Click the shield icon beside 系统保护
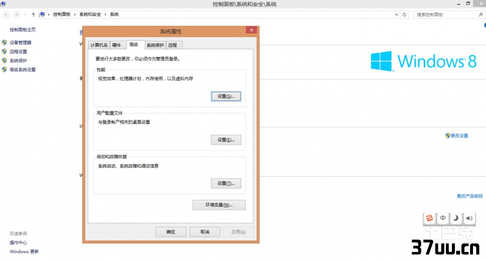 pyautogui.click(x=5, y=61)
